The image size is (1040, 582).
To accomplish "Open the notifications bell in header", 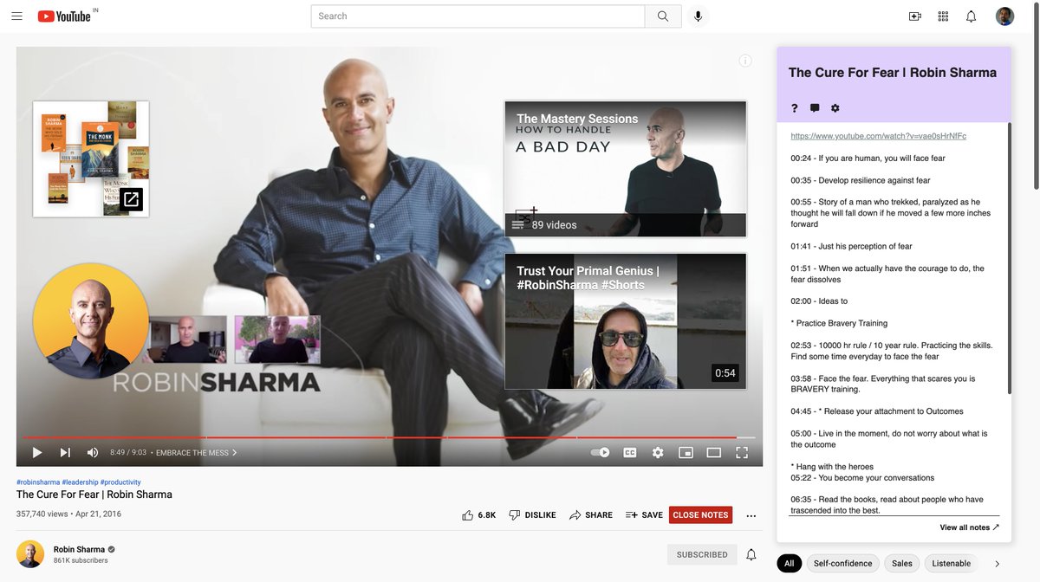I will pos(972,16).
